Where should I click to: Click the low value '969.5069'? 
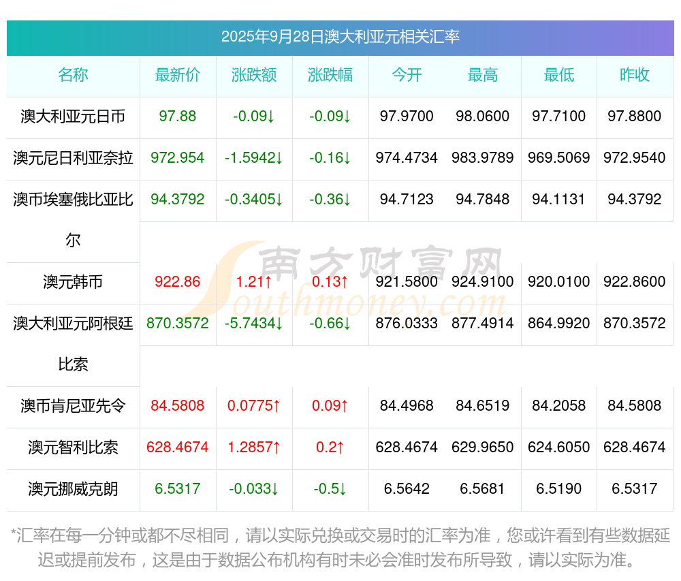559,158
